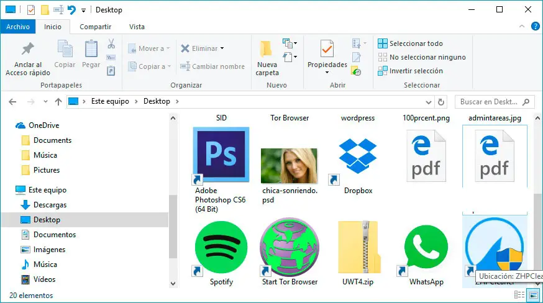Select OneDrive in the navigation pane

click(37, 125)
